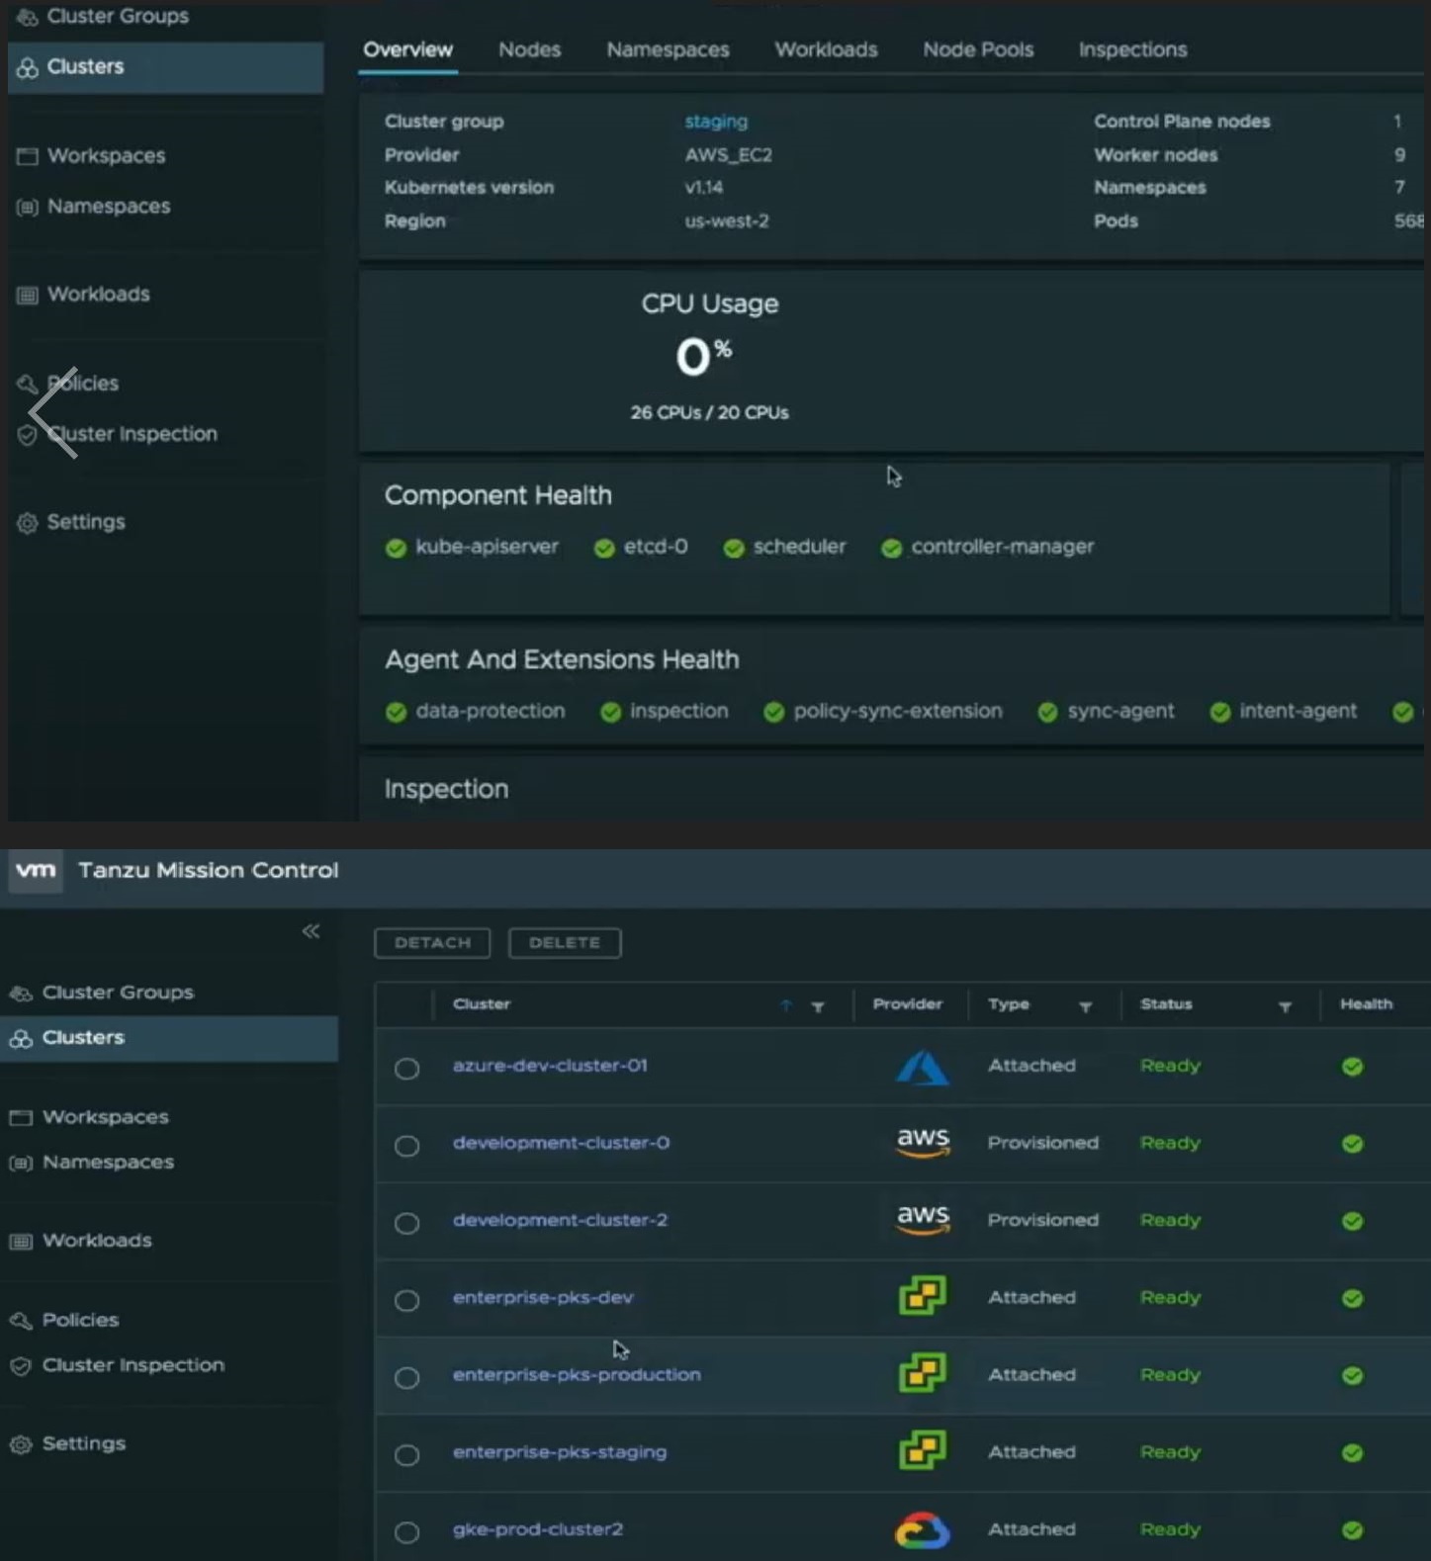The width and height of the screenshot is (1431, 1561).
Task: Open the gke-prod-cluster2 cluster link
Action: (538, 1529)
